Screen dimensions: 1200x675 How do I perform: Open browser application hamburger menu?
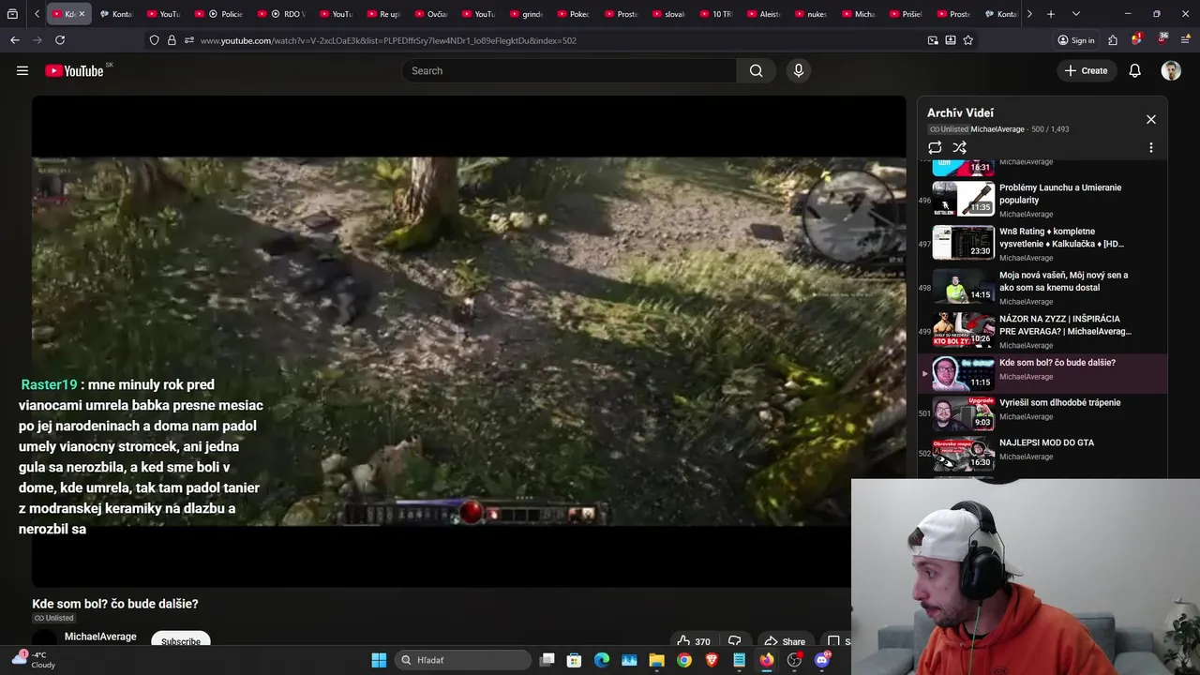[1185, 40]
